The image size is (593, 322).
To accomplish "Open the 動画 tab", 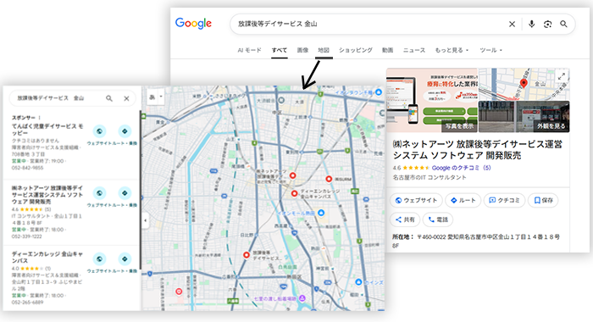I will tap(387, 50).
